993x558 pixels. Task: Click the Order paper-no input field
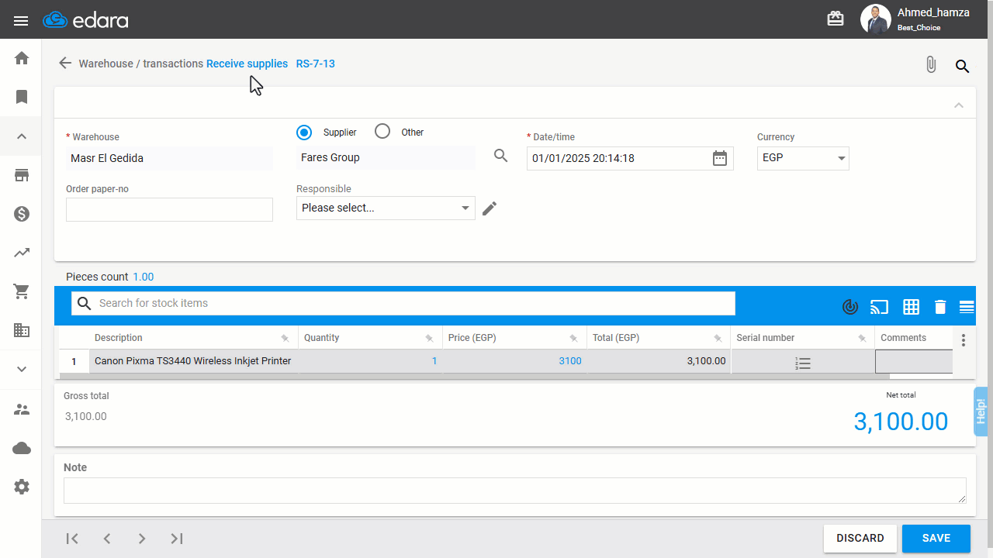tap(169, 209)
